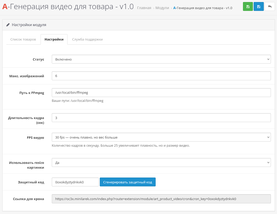Expand the FPS видео dropdown
This screenshot has width=277, height=214.
tap(161, 137)
